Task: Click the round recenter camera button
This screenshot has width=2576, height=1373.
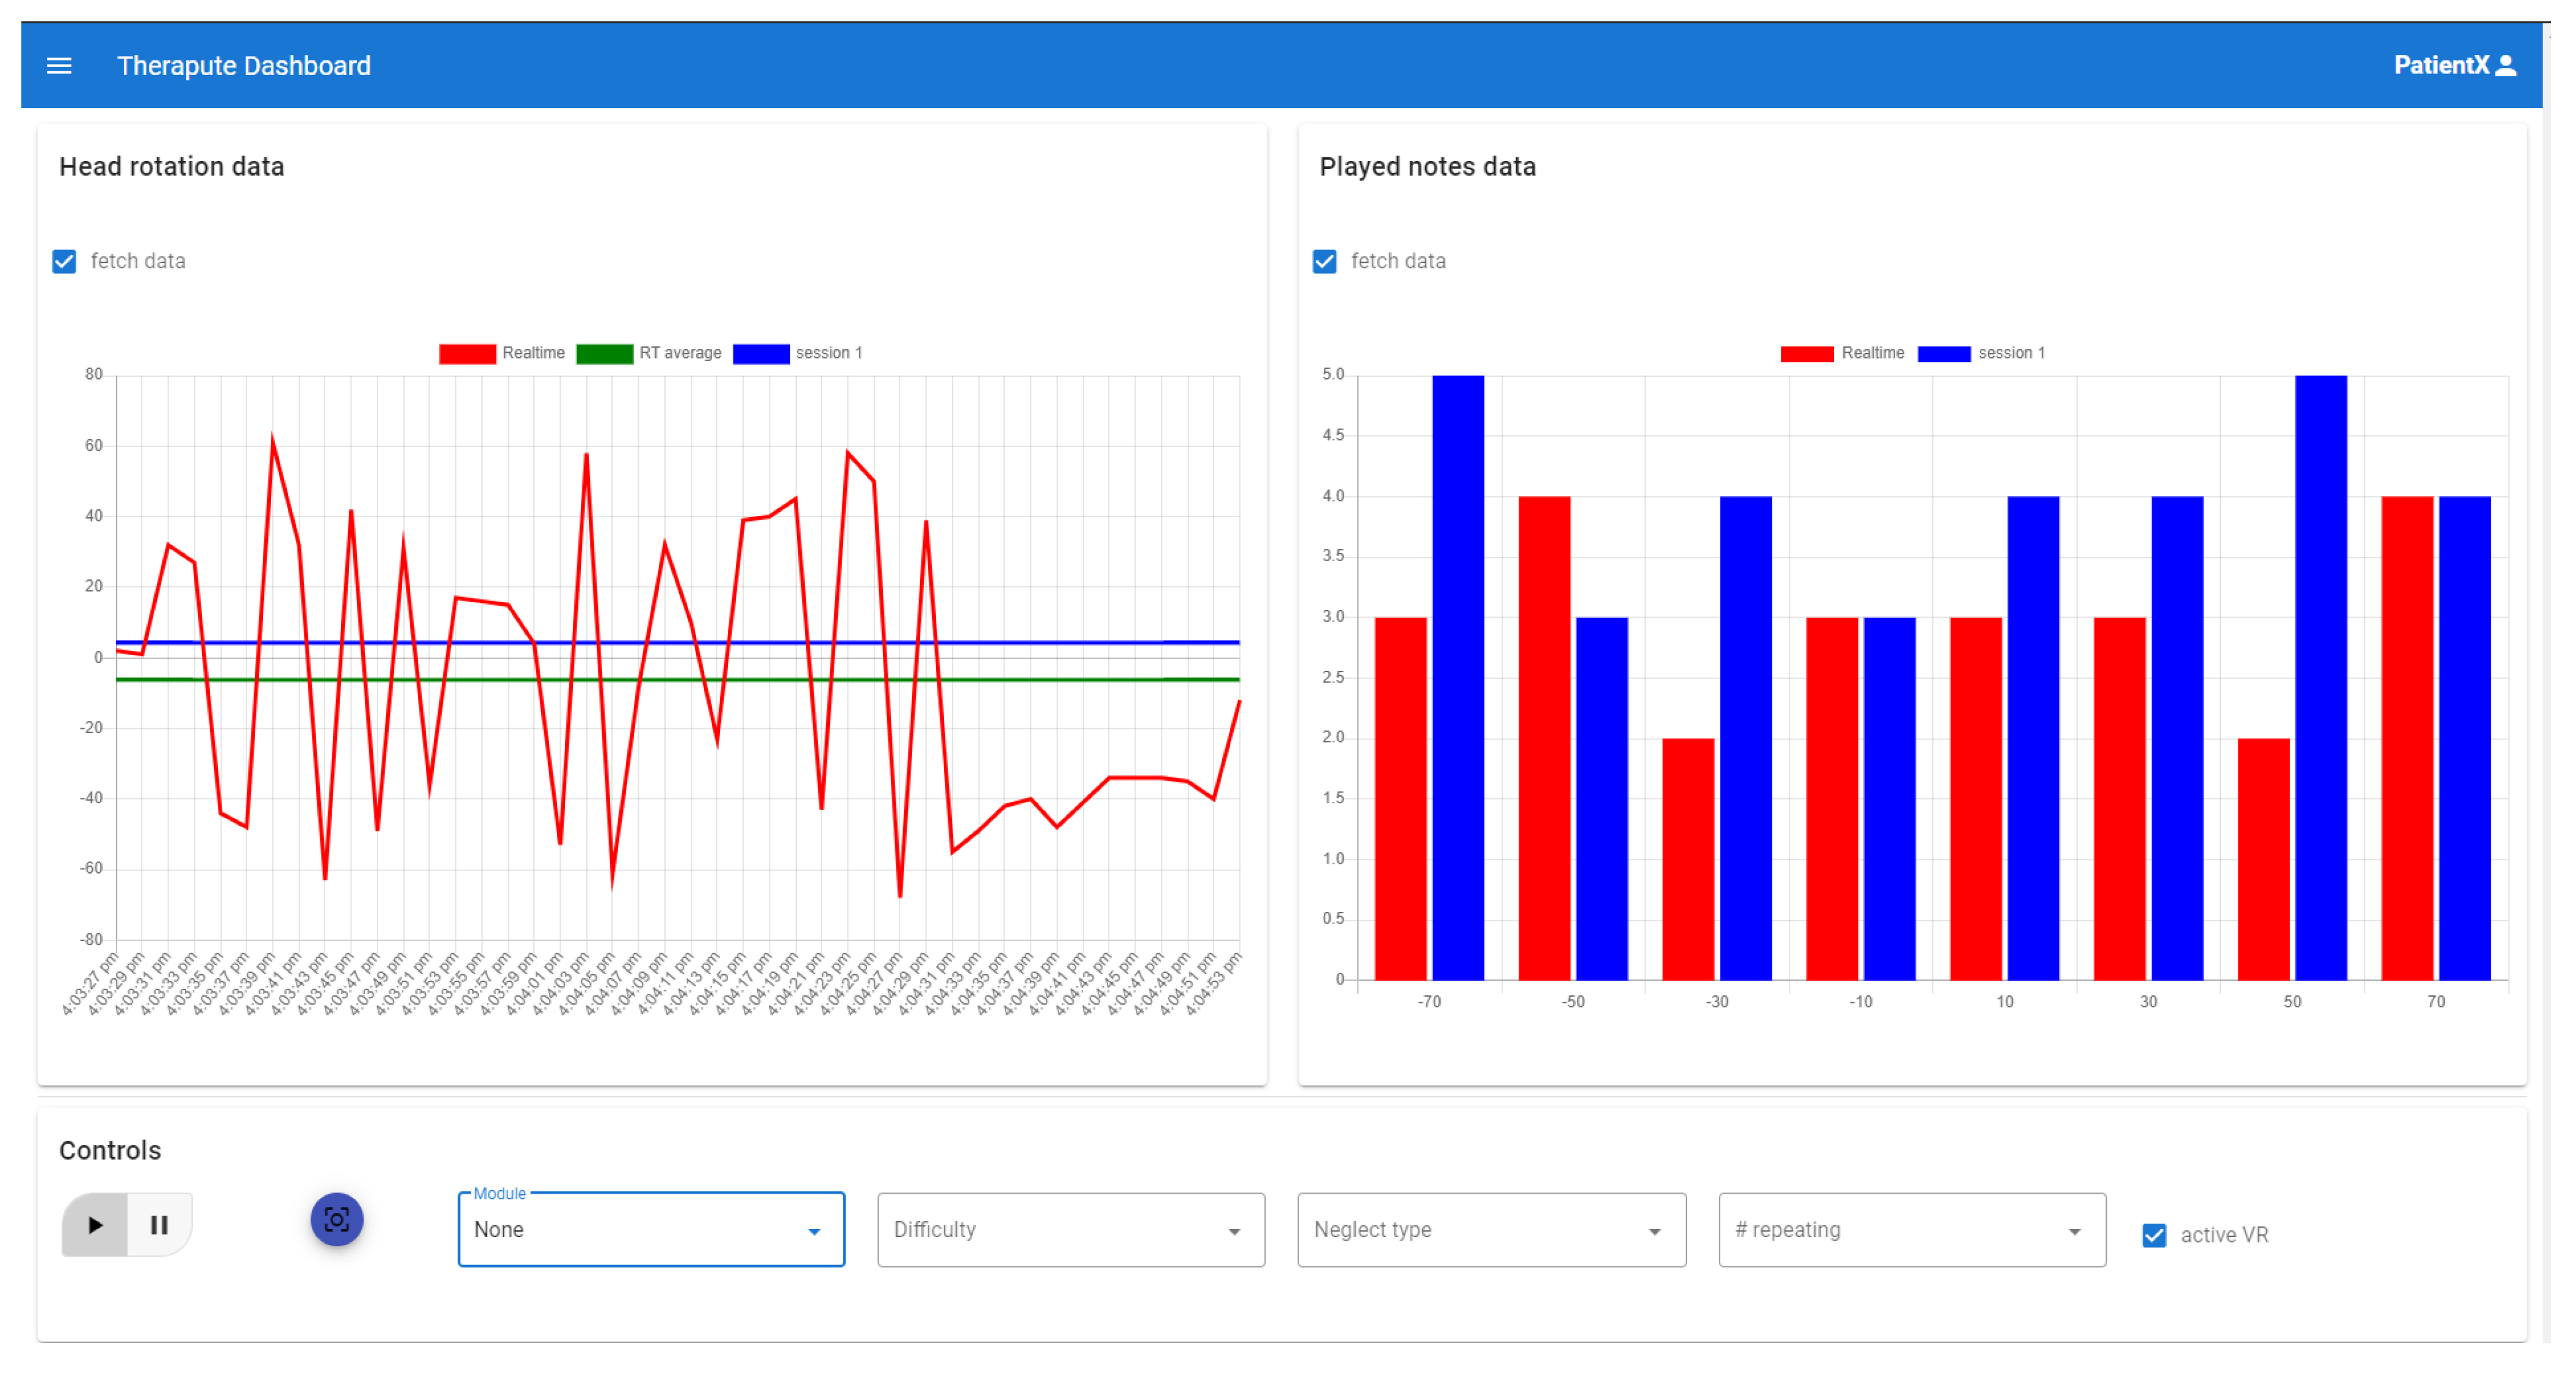Action: tap(336, 1220)
